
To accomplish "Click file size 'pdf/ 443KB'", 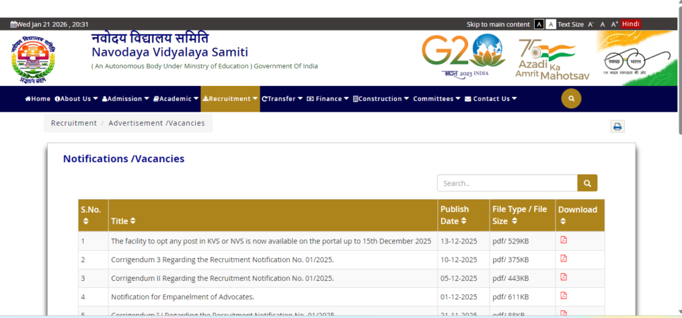I will click(511, 279).
